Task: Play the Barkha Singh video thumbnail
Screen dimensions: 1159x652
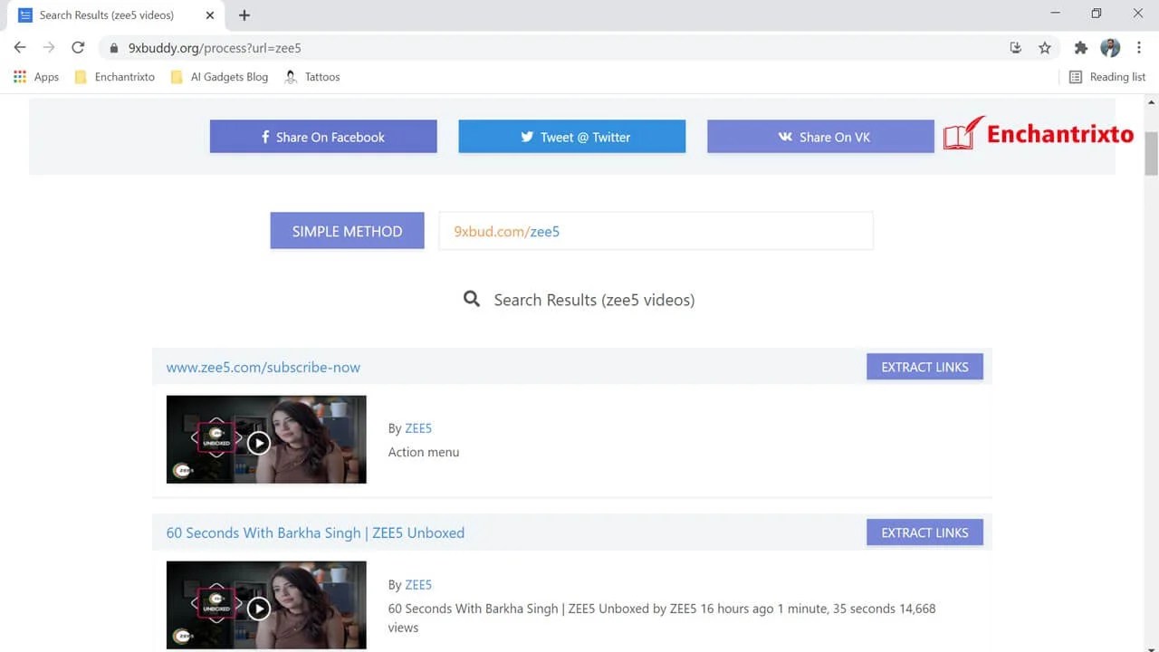Action: pyautogui.click(x=266, y=605)
